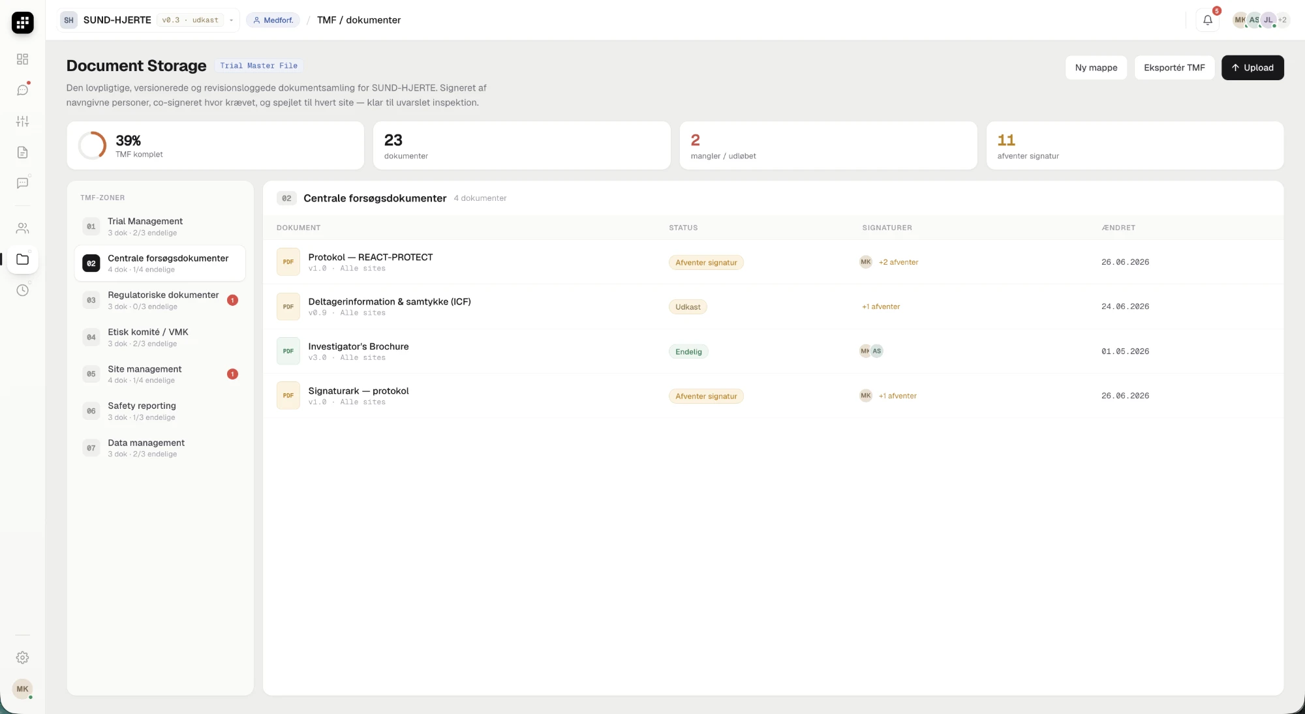Click Afventer signatur status of Signaturark
The image size is (1305, 714).
point(706,396)
